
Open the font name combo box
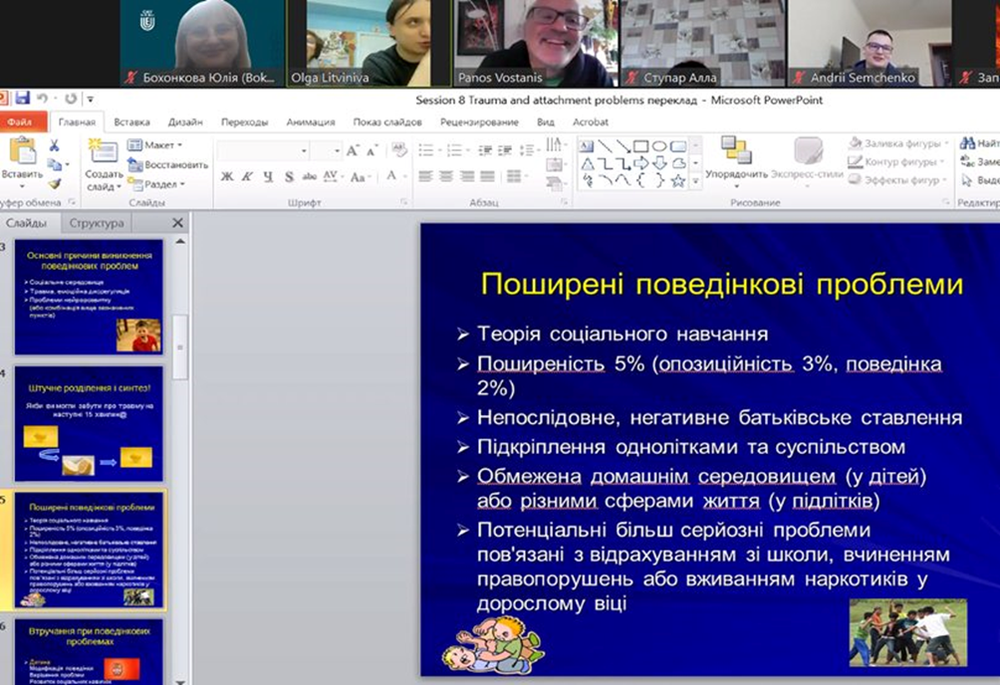(263, 150)
